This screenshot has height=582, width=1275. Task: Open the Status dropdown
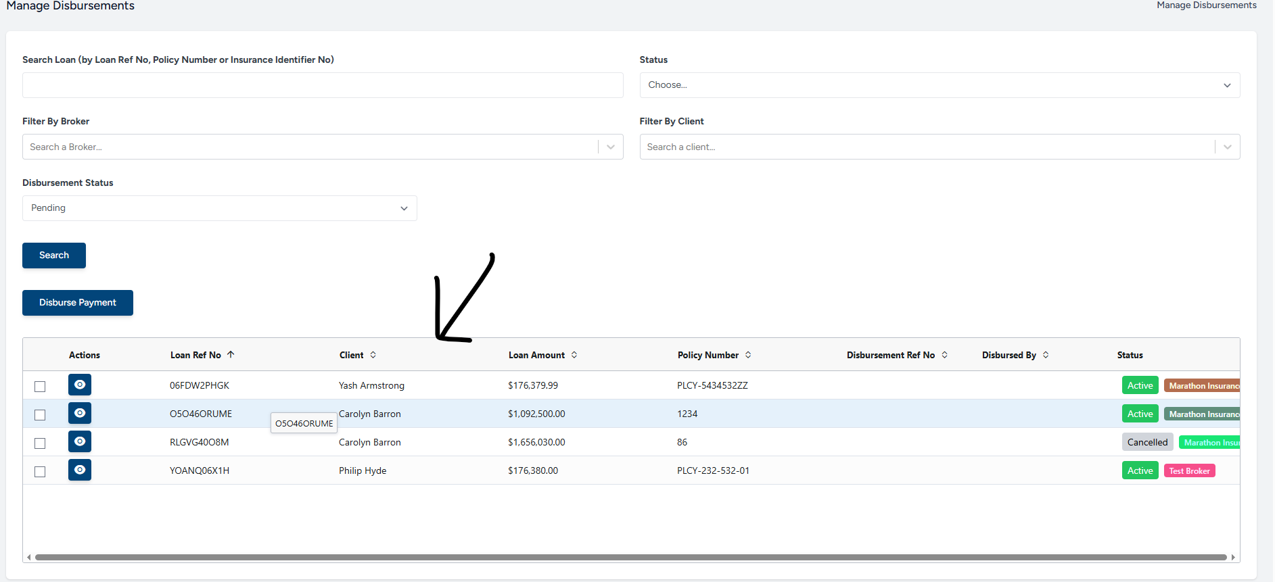point(939,85)
